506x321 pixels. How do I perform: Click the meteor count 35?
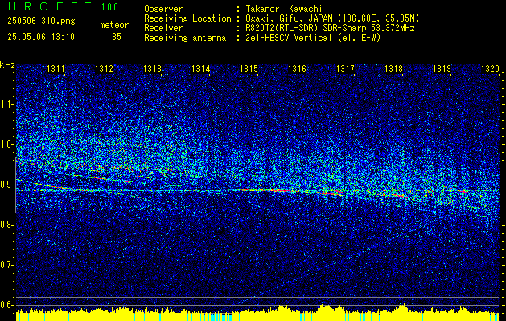coord(117,37)
